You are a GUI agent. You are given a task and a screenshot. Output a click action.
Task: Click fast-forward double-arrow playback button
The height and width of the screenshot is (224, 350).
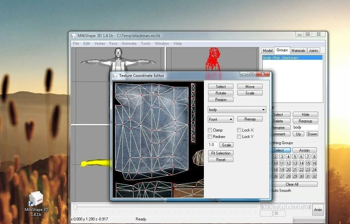(295, 206)
